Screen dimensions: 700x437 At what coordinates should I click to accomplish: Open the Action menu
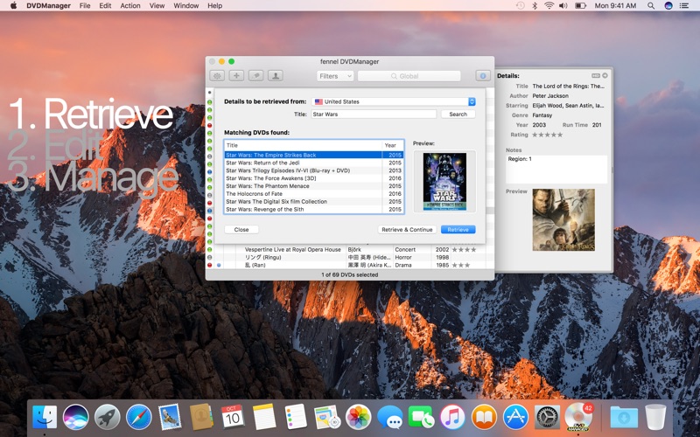(130, 6)
